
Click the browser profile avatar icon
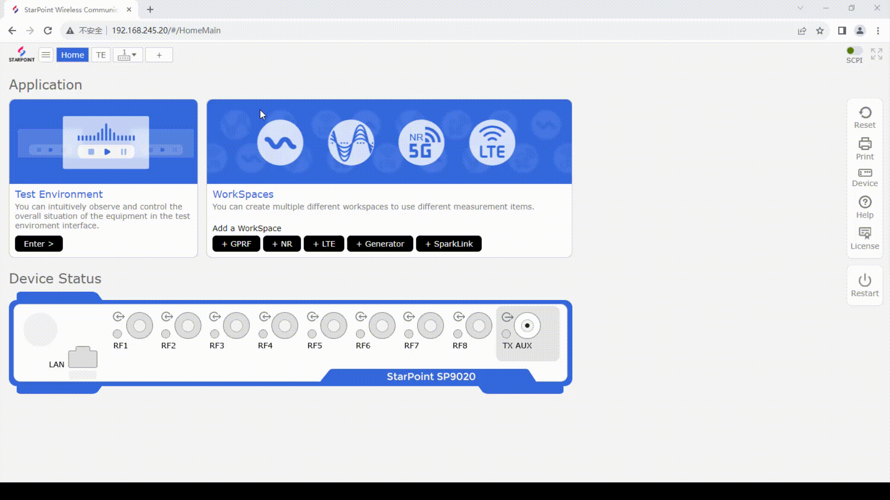click(x=860, y=31)
